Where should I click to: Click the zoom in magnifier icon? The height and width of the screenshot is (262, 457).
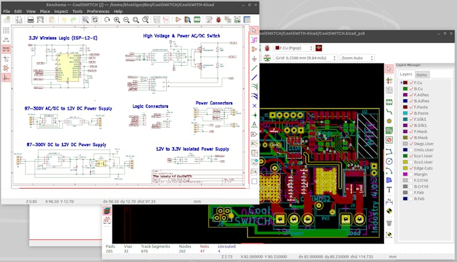(117, 20)
